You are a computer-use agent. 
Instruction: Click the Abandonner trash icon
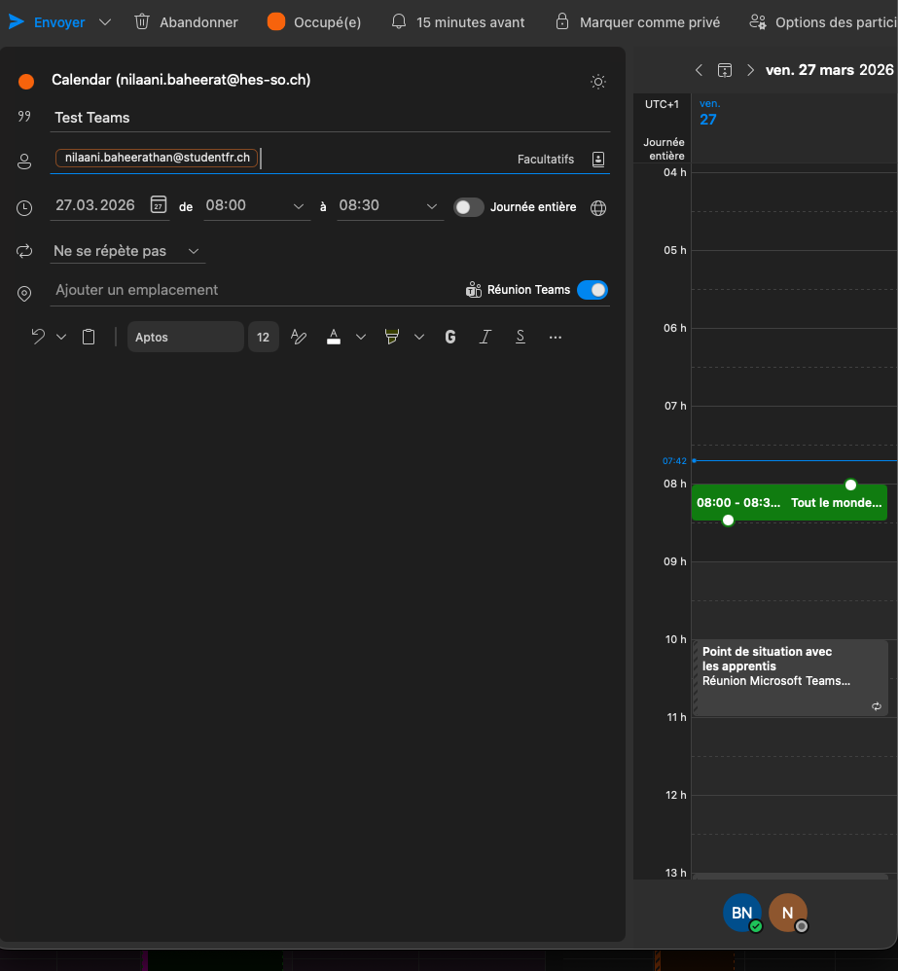click(143, 21)
